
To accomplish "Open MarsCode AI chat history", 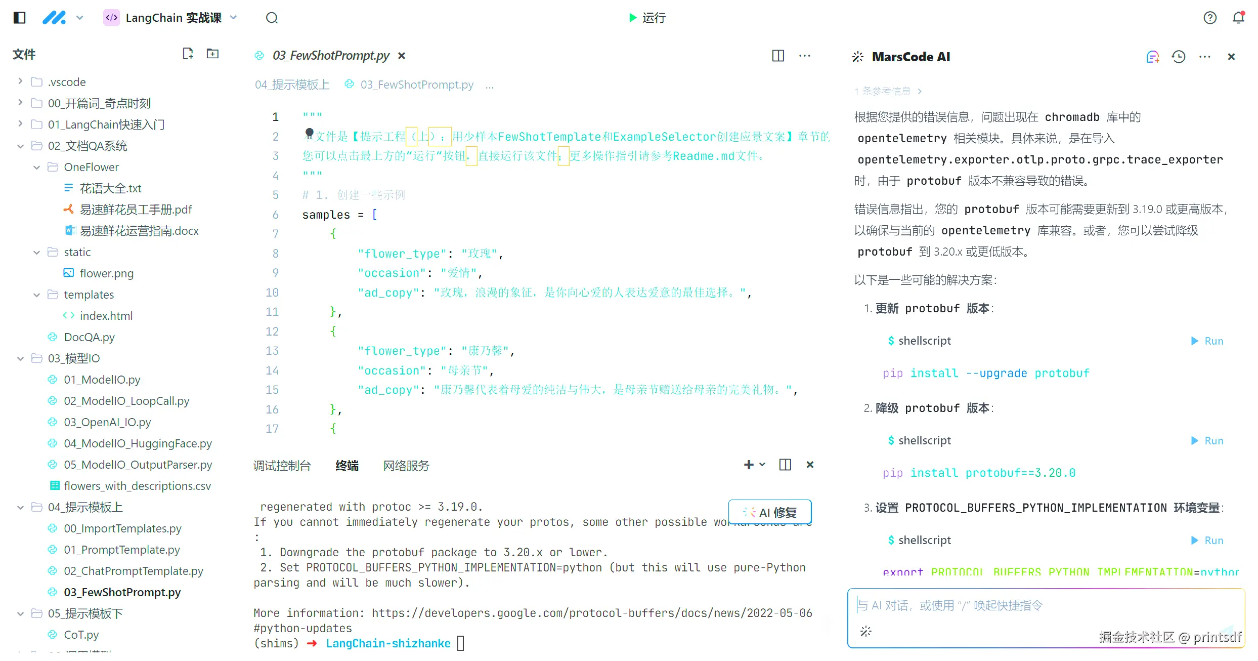I will tap(1179, 57).
